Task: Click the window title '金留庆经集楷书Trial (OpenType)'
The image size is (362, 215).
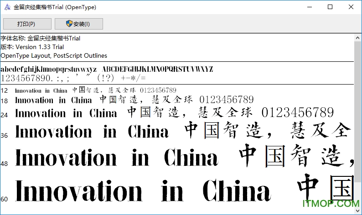Action: [55, 7]
